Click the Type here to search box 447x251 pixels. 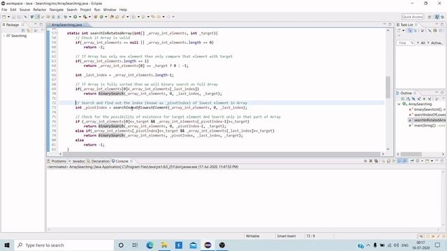point(64,245)
